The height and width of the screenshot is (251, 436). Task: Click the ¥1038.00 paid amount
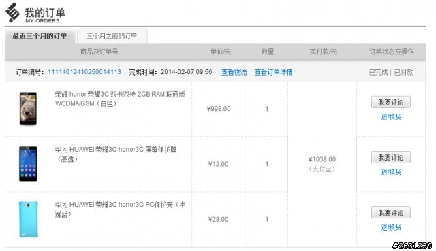click(322, 159)
